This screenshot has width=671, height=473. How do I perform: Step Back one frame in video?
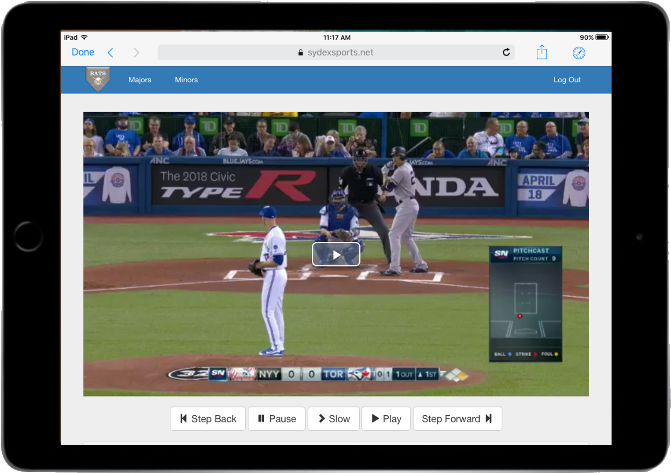208,419
